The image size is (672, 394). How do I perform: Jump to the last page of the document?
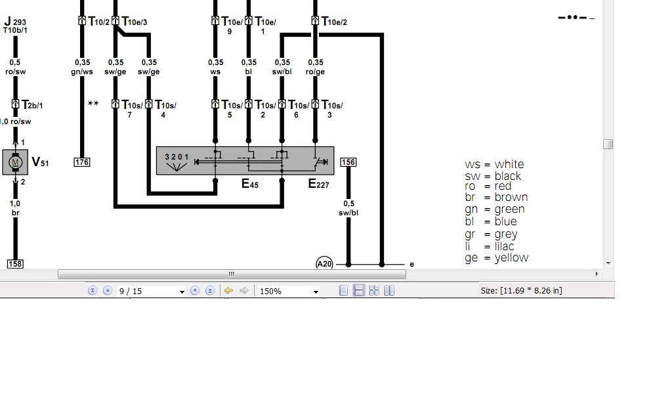pyautogui.click(x=210, y=291)
